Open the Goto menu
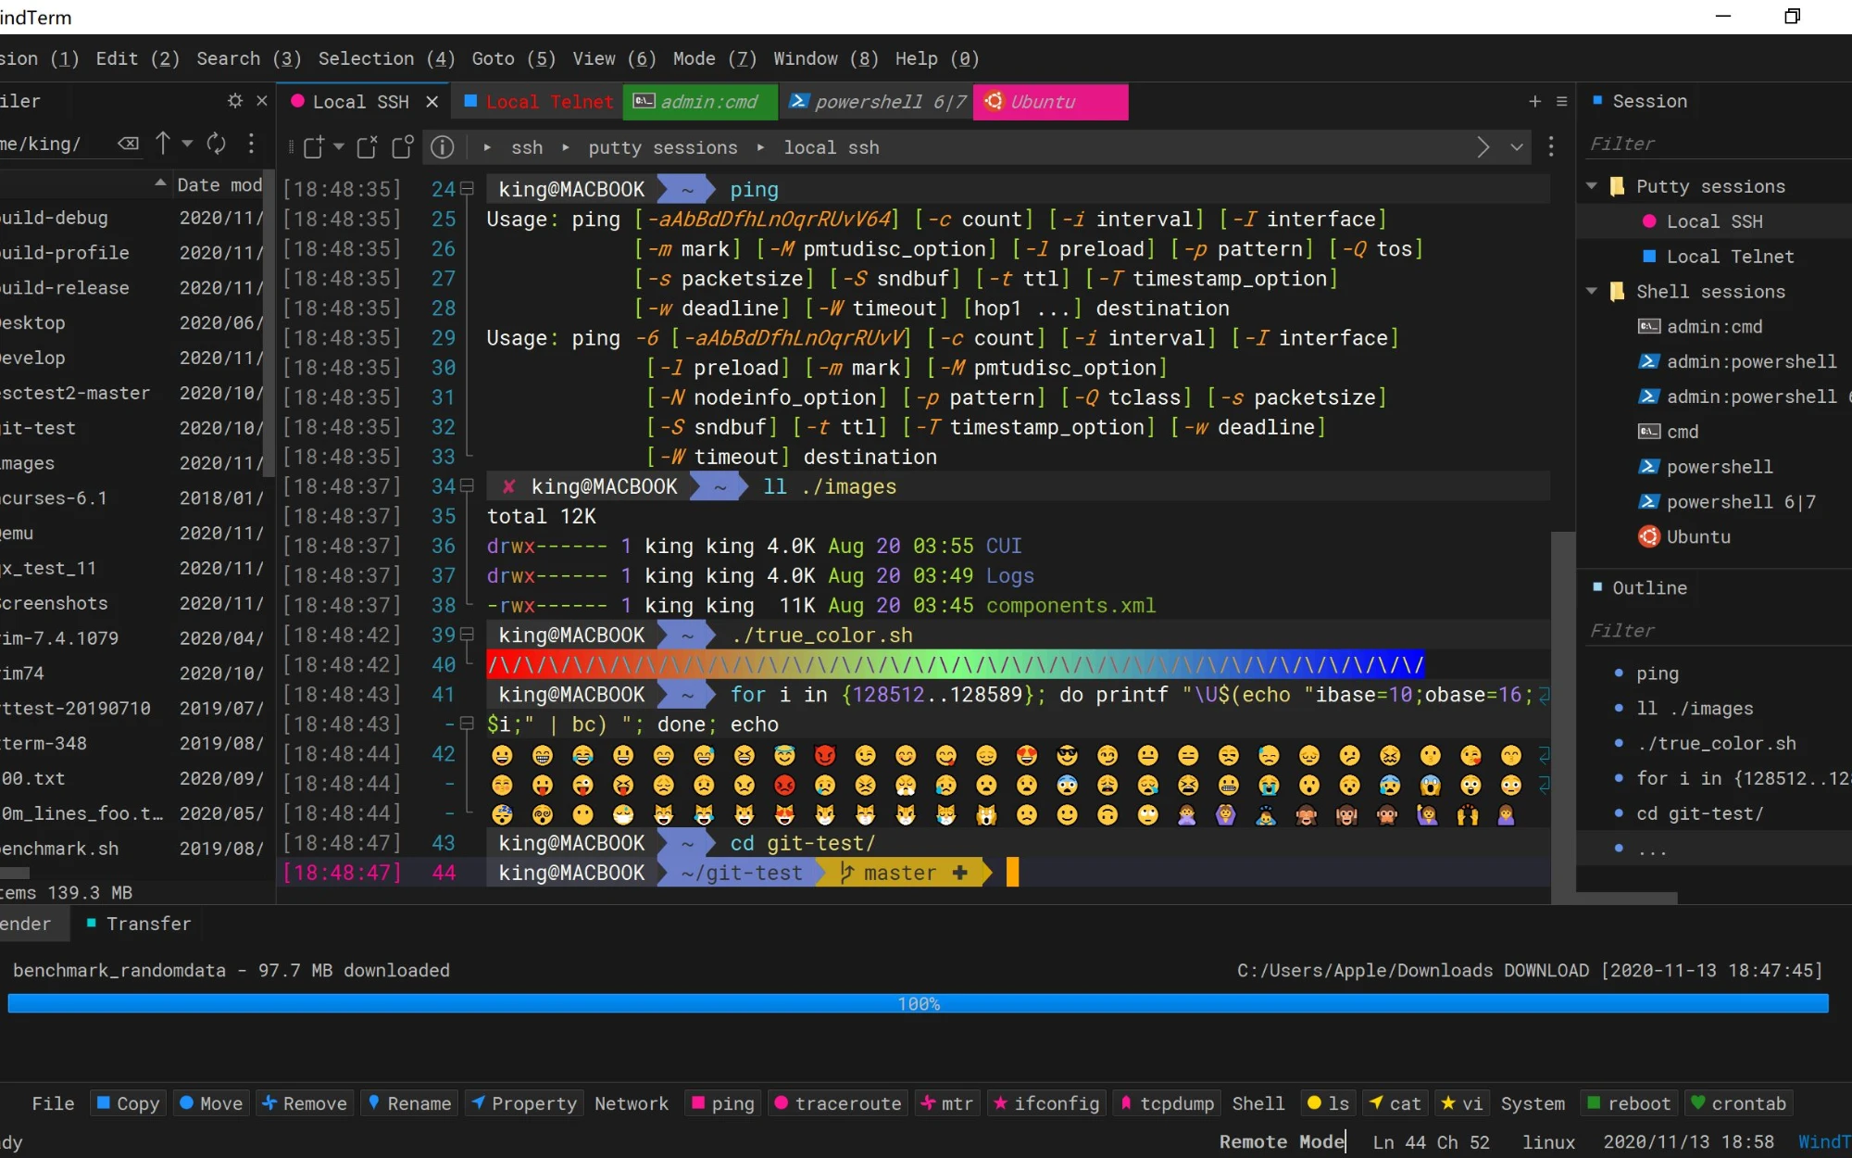This screenshot has width=1852, height=1158. click(513, 58)
